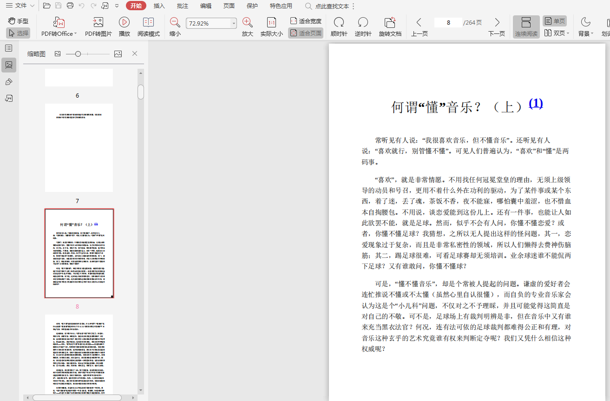The height and width of the screenshot is (401, 610).
Task: Open the 旋转文档 rotate document tool
Action: (390, 23)
